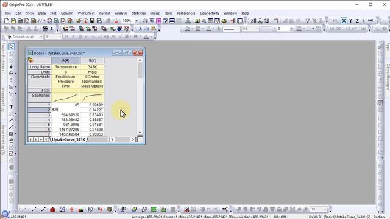Open the Script Window command icon
Screen dimensions: 390x219
pyautogui.click(x=239, y=21)
